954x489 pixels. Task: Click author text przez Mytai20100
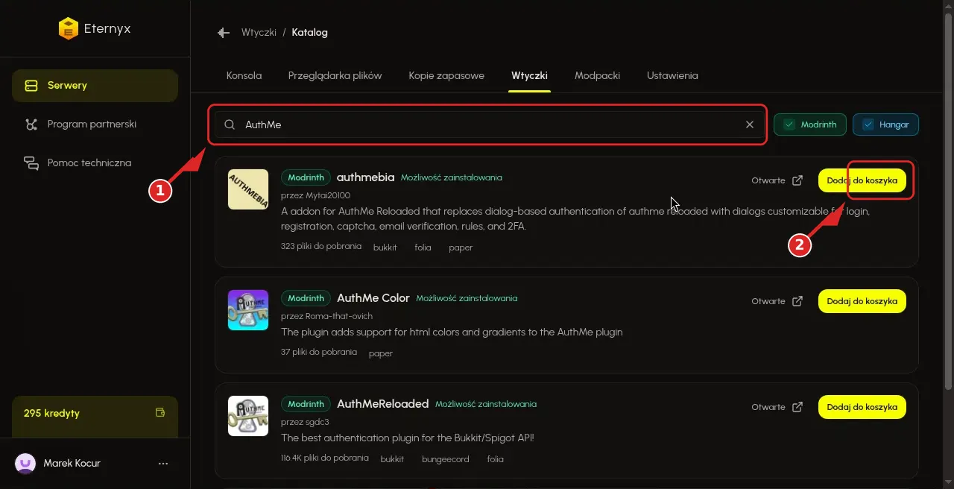315,195
